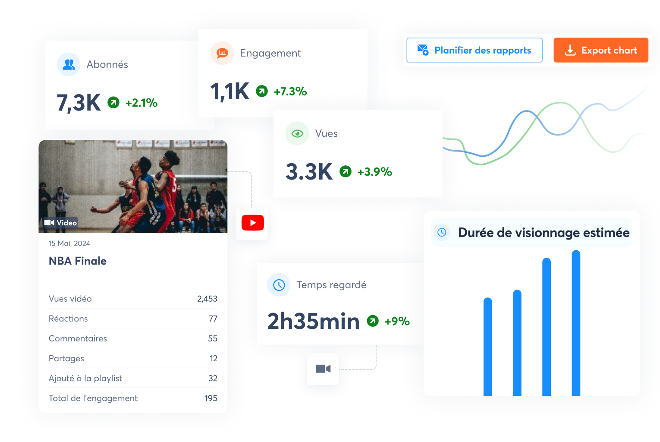
Task: Click the Durée de visionnage clock icon
Action: [x=442, y=233]
